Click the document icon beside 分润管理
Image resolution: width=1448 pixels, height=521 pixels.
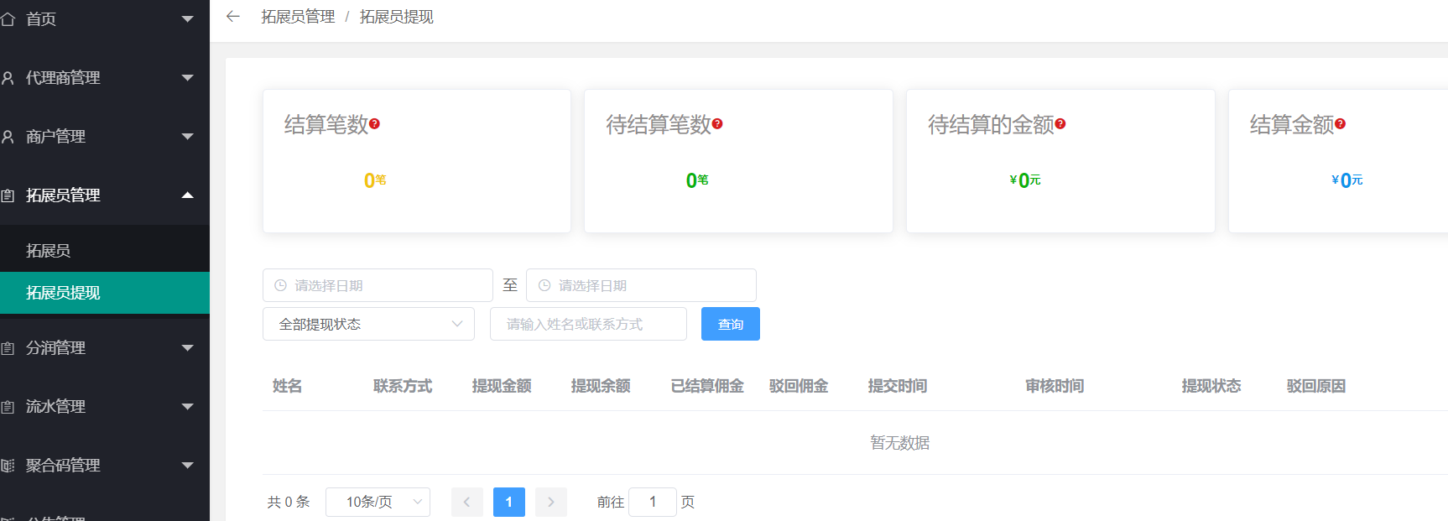pyautogui.click(x=8, y=347)
